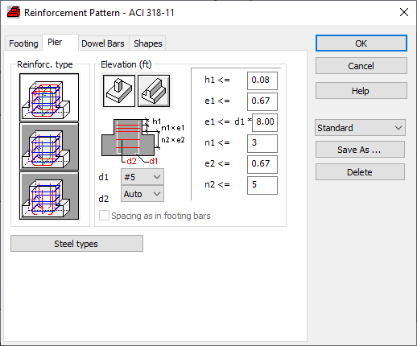The image size is (417, 346).
Task: Open the Dowel Bars tab
Action: 103,43
